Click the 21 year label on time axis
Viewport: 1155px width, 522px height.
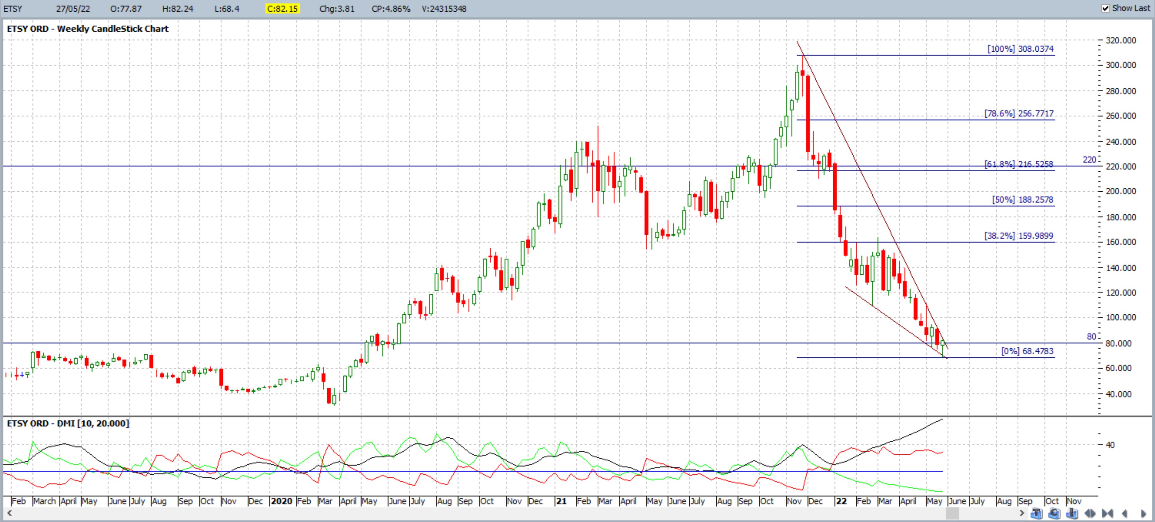tap(561, 501)
